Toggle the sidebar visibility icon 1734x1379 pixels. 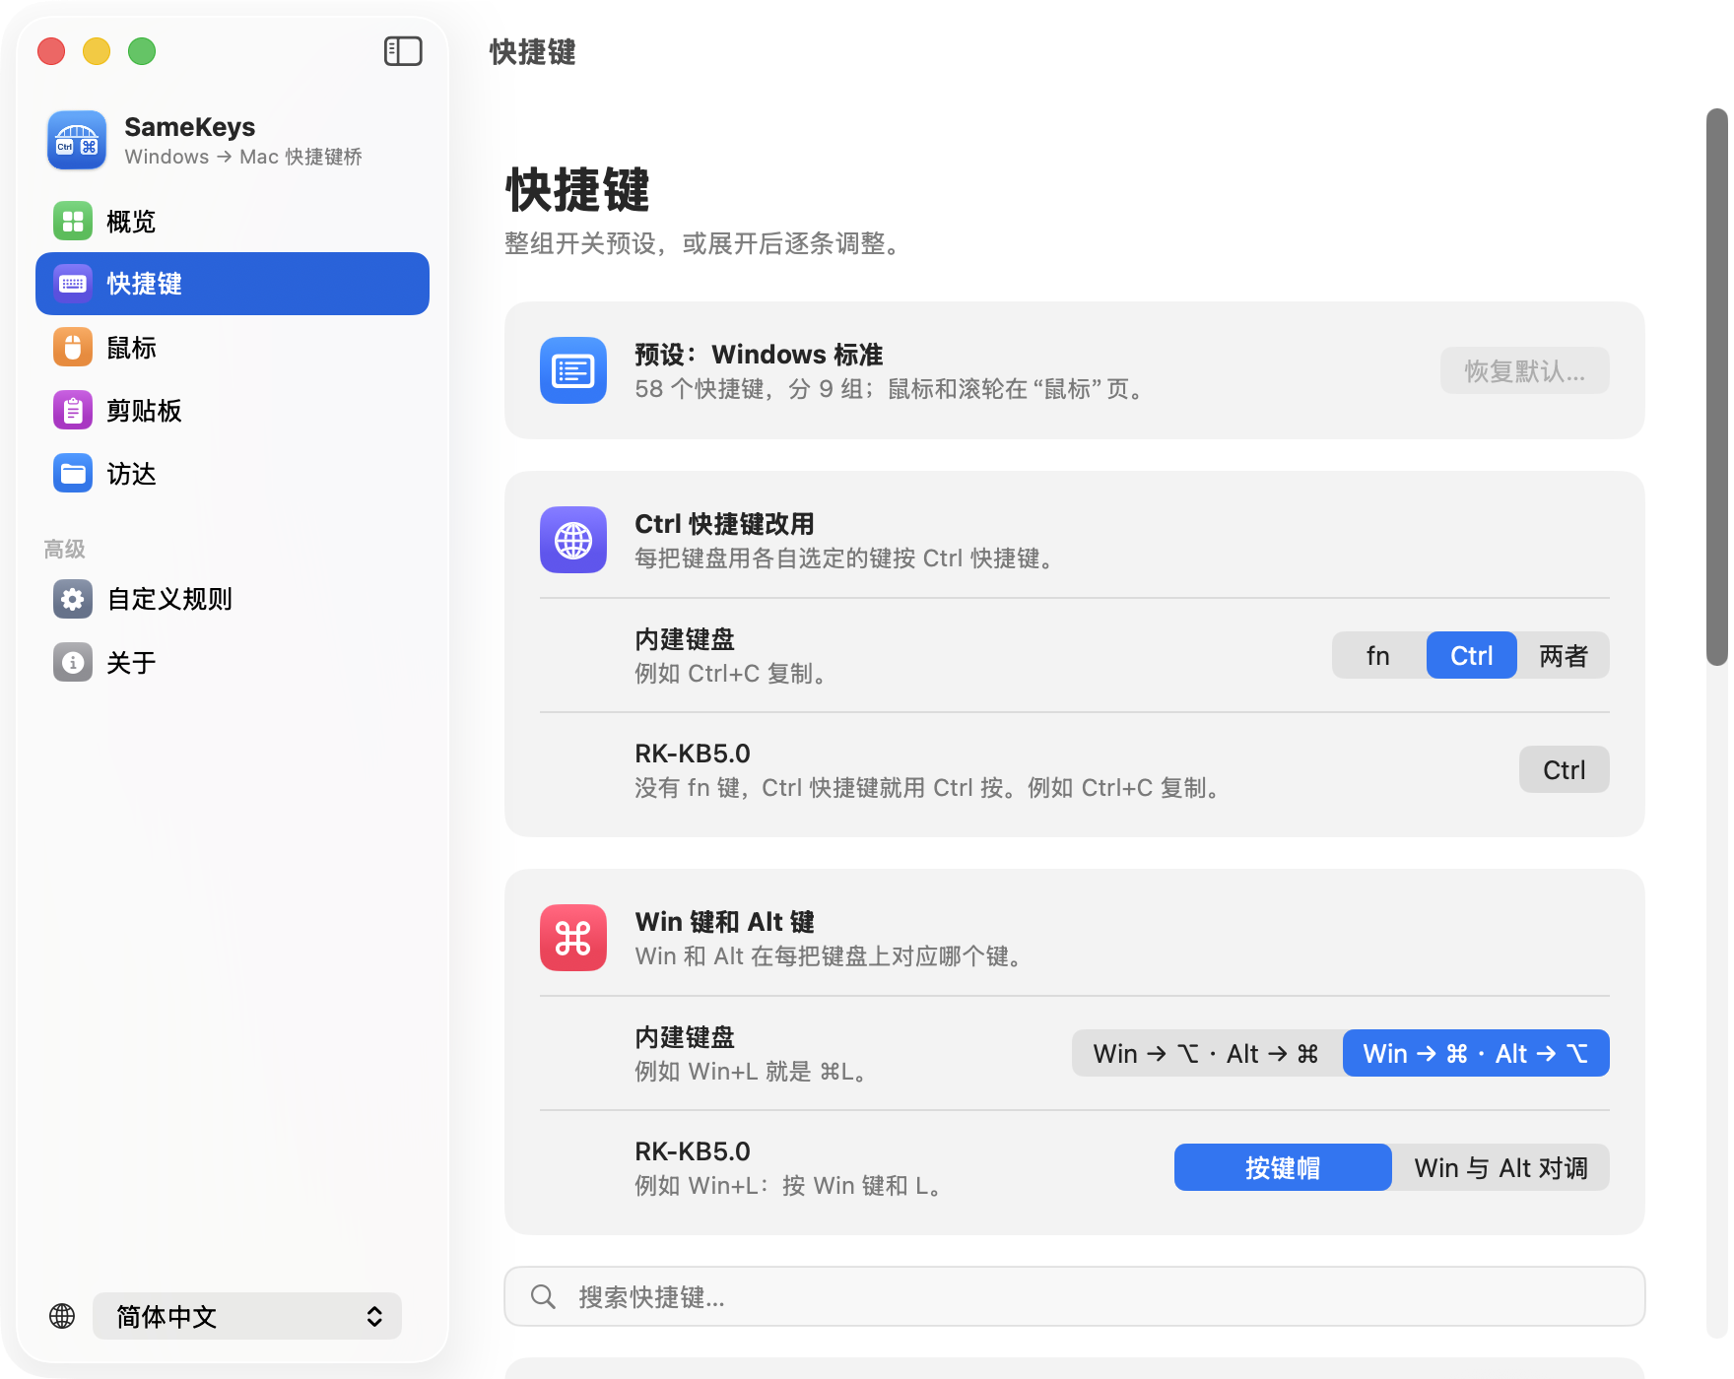pyautogui.click(x=403, y=51)
